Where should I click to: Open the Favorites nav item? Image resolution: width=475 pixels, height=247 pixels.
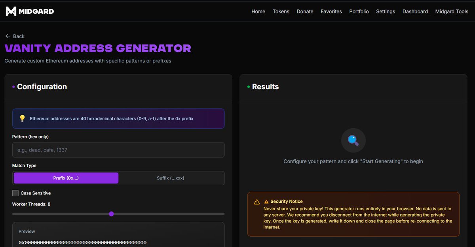(x=331, y=11)
